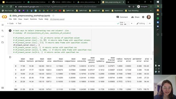Image resolution: width=176 pixels, height=99 pixels.
Task: Open Spotify from the taskbar
Action: 158,18
